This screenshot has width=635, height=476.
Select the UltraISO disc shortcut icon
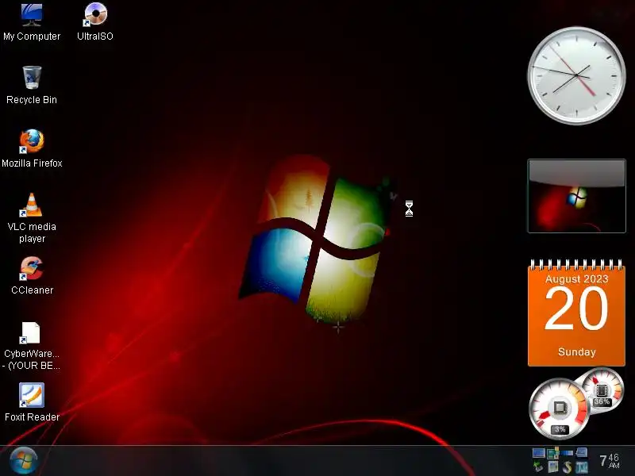(x=95, y=14)
